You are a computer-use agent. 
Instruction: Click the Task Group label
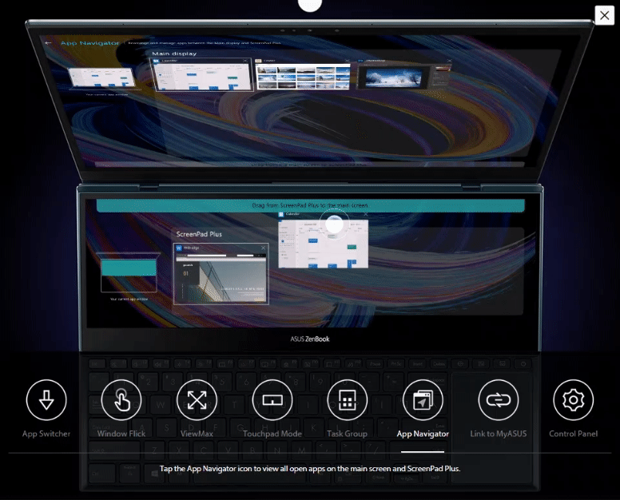pyautogui.click(x=348, y=434)
